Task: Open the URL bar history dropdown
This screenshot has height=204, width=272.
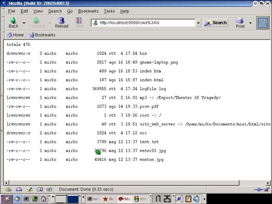Action: (198, 23)
